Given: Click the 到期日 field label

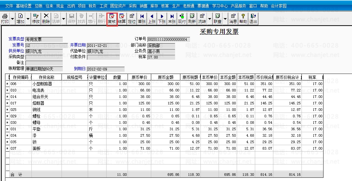Looking at the screenshot, I should tap(80, 69).
